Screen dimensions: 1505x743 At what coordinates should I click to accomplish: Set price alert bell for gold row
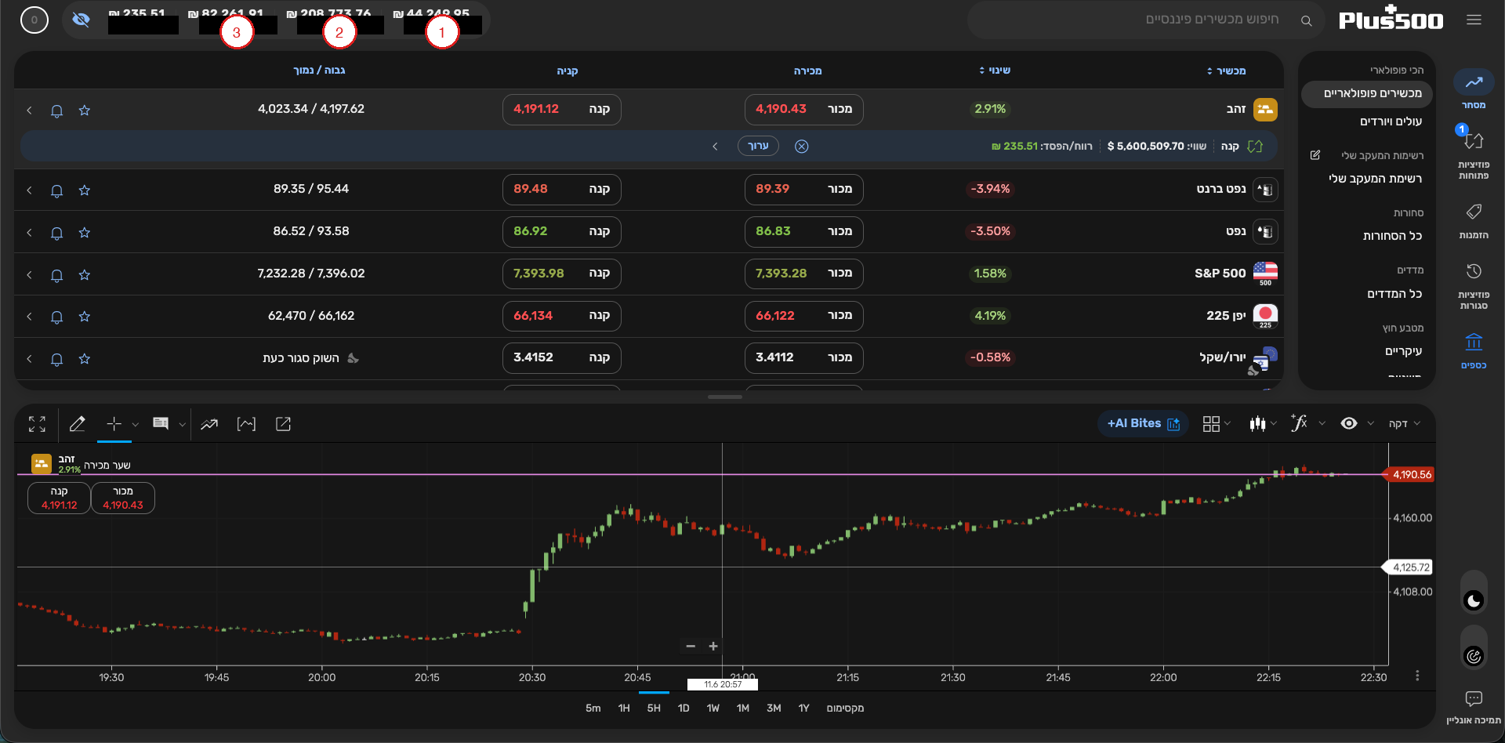pyautogui.click(x=56, y=111)
